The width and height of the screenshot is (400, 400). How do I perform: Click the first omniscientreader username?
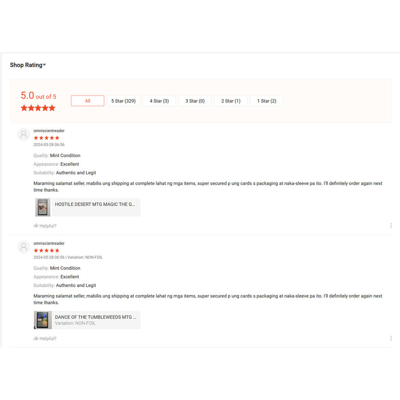pyautogui.click(x=49, y=130)
